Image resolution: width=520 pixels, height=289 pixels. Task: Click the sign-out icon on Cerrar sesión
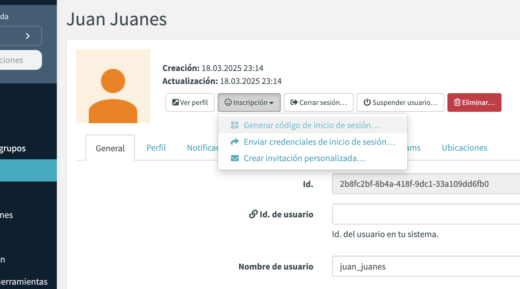[x=294, y=102]
